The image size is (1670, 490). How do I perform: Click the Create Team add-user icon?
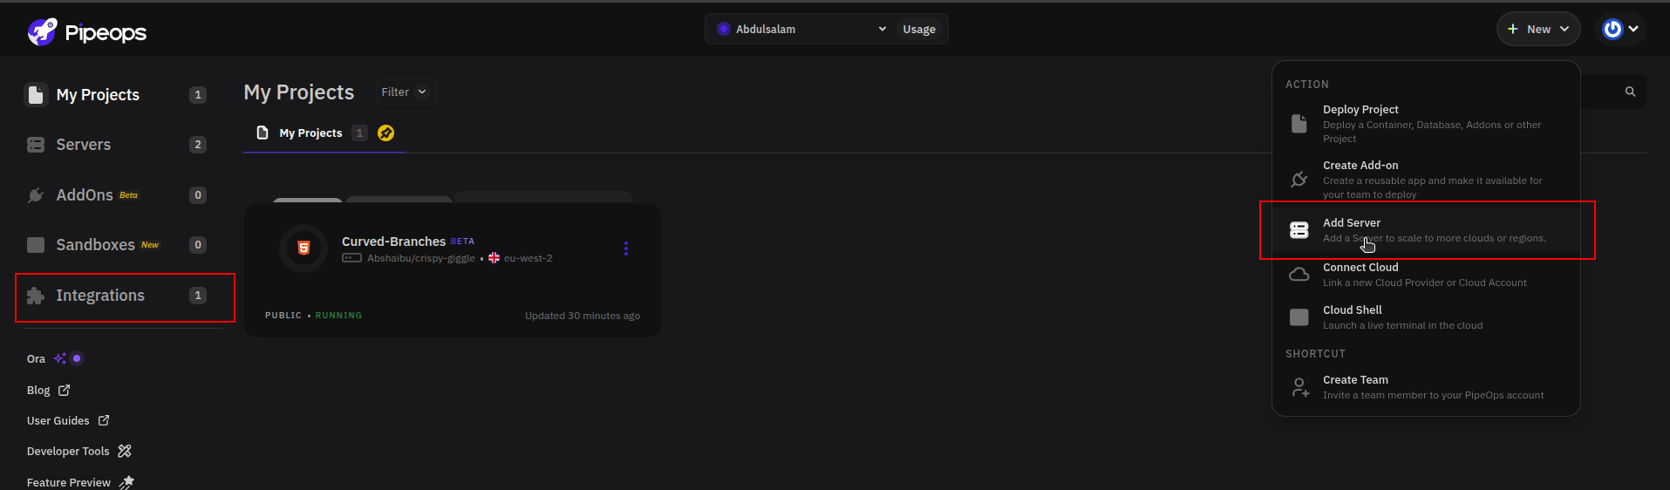1300,387
